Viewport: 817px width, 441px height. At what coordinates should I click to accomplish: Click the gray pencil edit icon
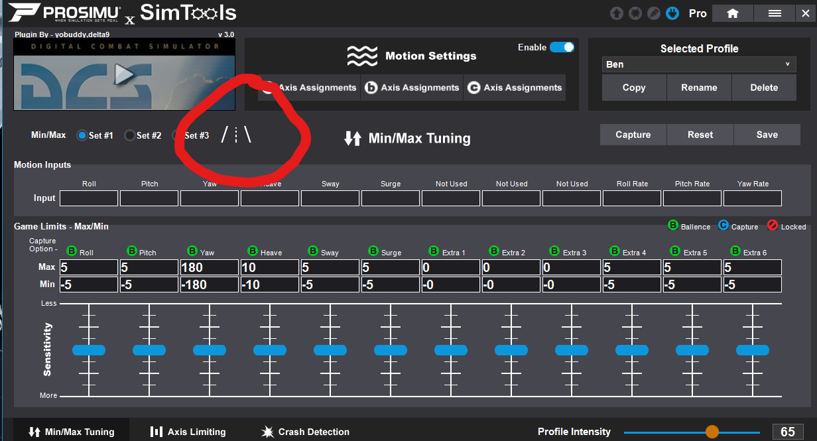point(654,13)
